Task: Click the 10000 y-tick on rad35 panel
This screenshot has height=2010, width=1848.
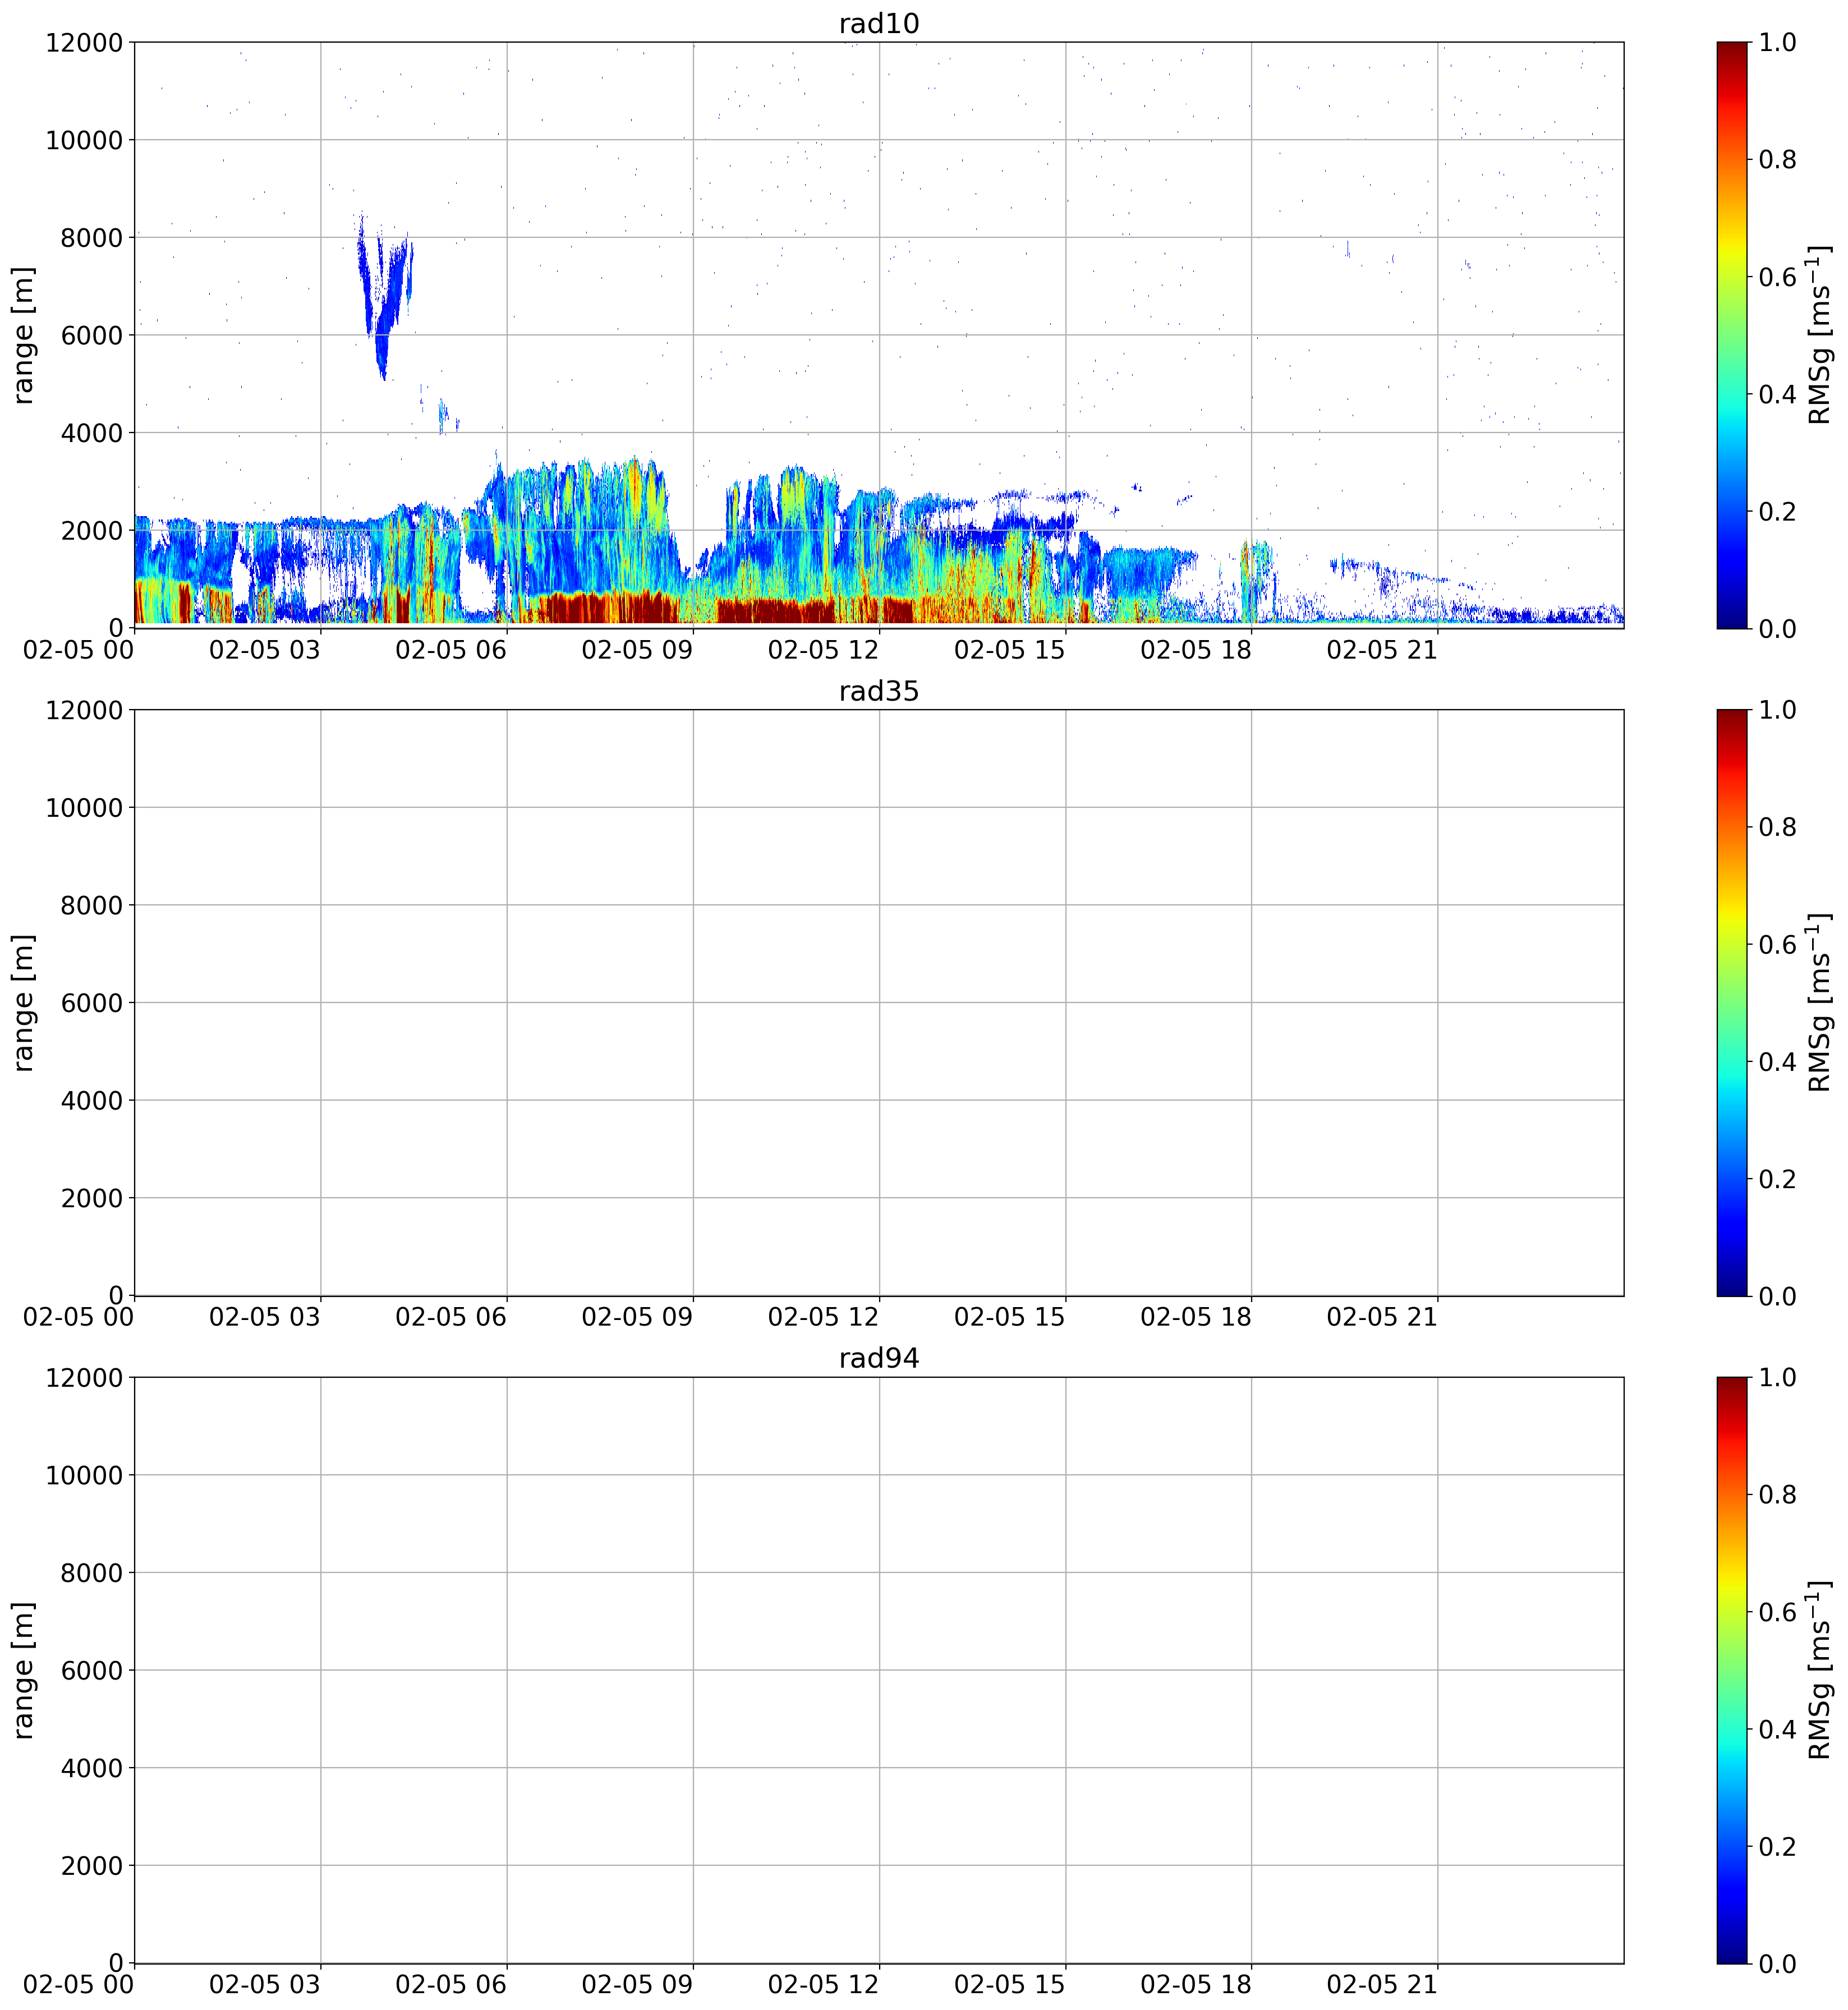Action: [84, 808]
